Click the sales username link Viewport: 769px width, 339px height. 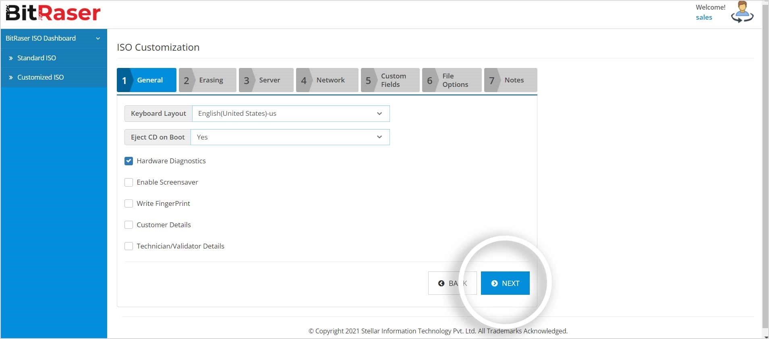[x=704, y=17]
